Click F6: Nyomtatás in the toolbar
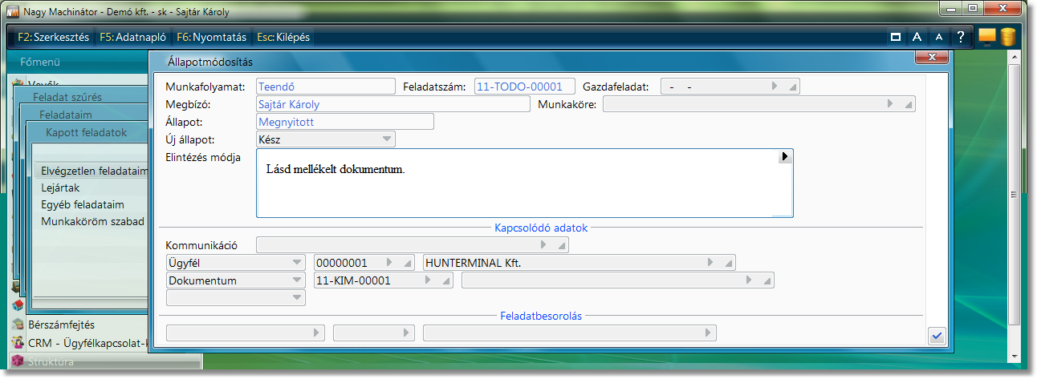The image size is (1037, 379). [211, 37]
